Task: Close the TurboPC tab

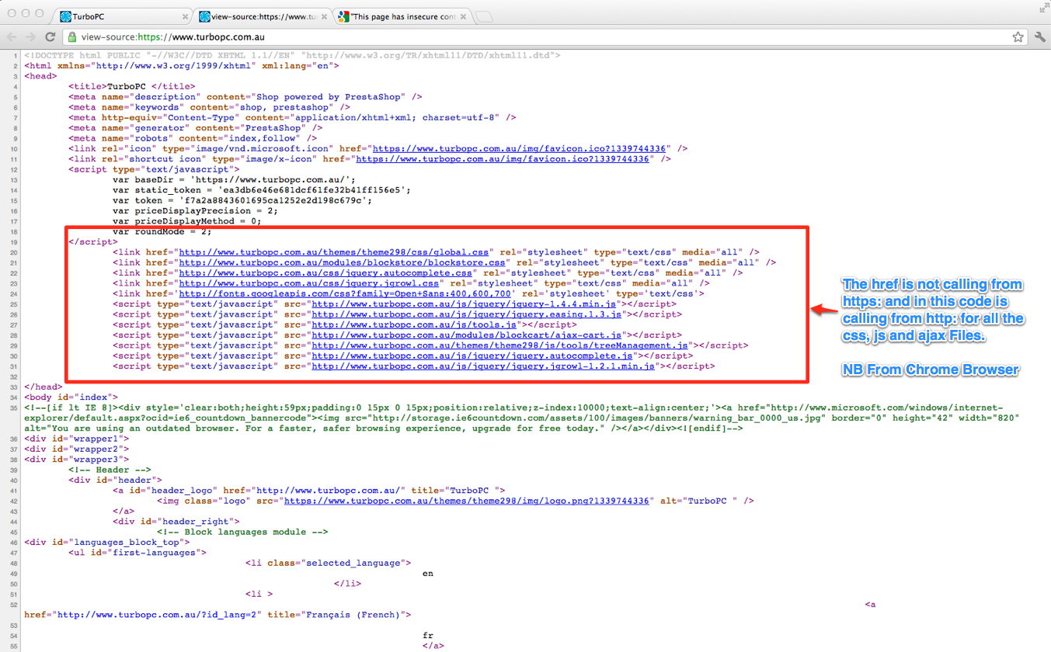Action: (185, 16)
